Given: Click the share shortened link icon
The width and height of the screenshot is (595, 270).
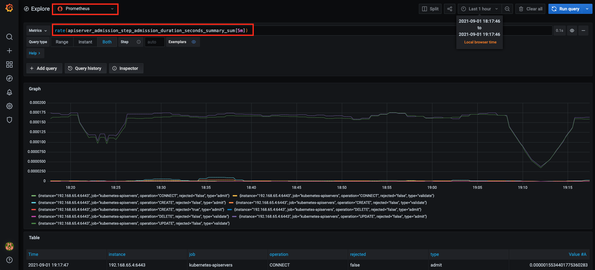Looking at the screenshot, I should (x=450, y=9).
